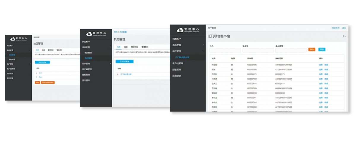Click ID number 440782200112061627 cell
Viewport: 356px width, 142px height.
tap(284, 65)
